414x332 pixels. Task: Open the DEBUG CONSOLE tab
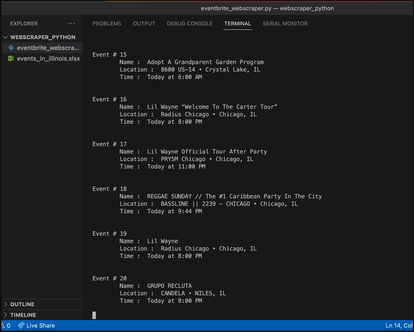click(190, 24)
